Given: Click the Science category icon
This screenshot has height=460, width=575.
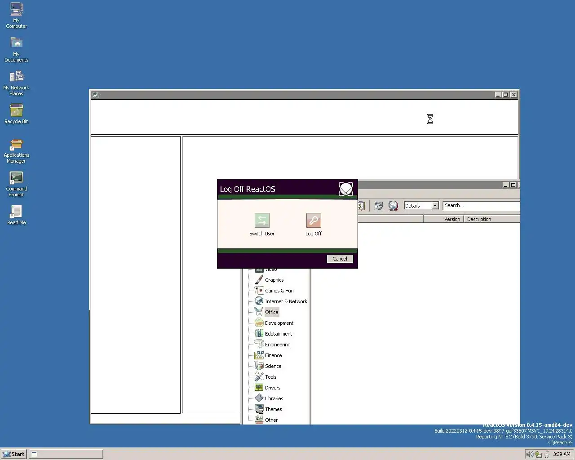Looking at the screenshot, I should (x=259, y=366).
